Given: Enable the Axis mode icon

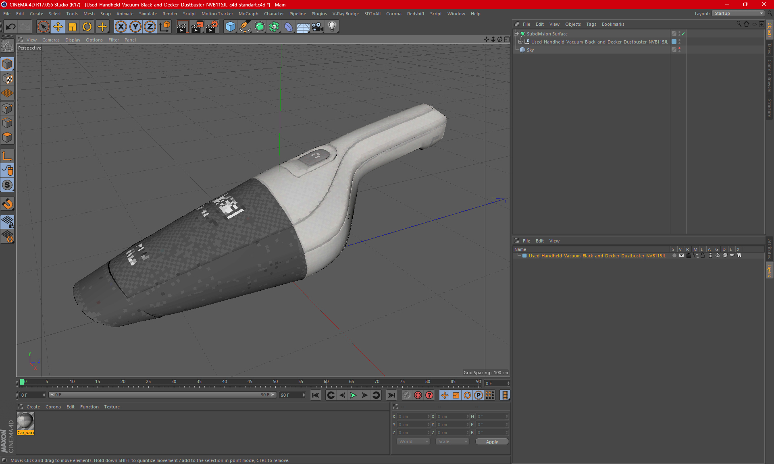Looking at the screenshot, I should (7, 156).
